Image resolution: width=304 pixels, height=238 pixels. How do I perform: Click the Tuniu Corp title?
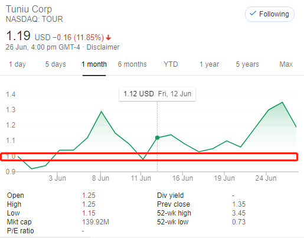(29, 9)
